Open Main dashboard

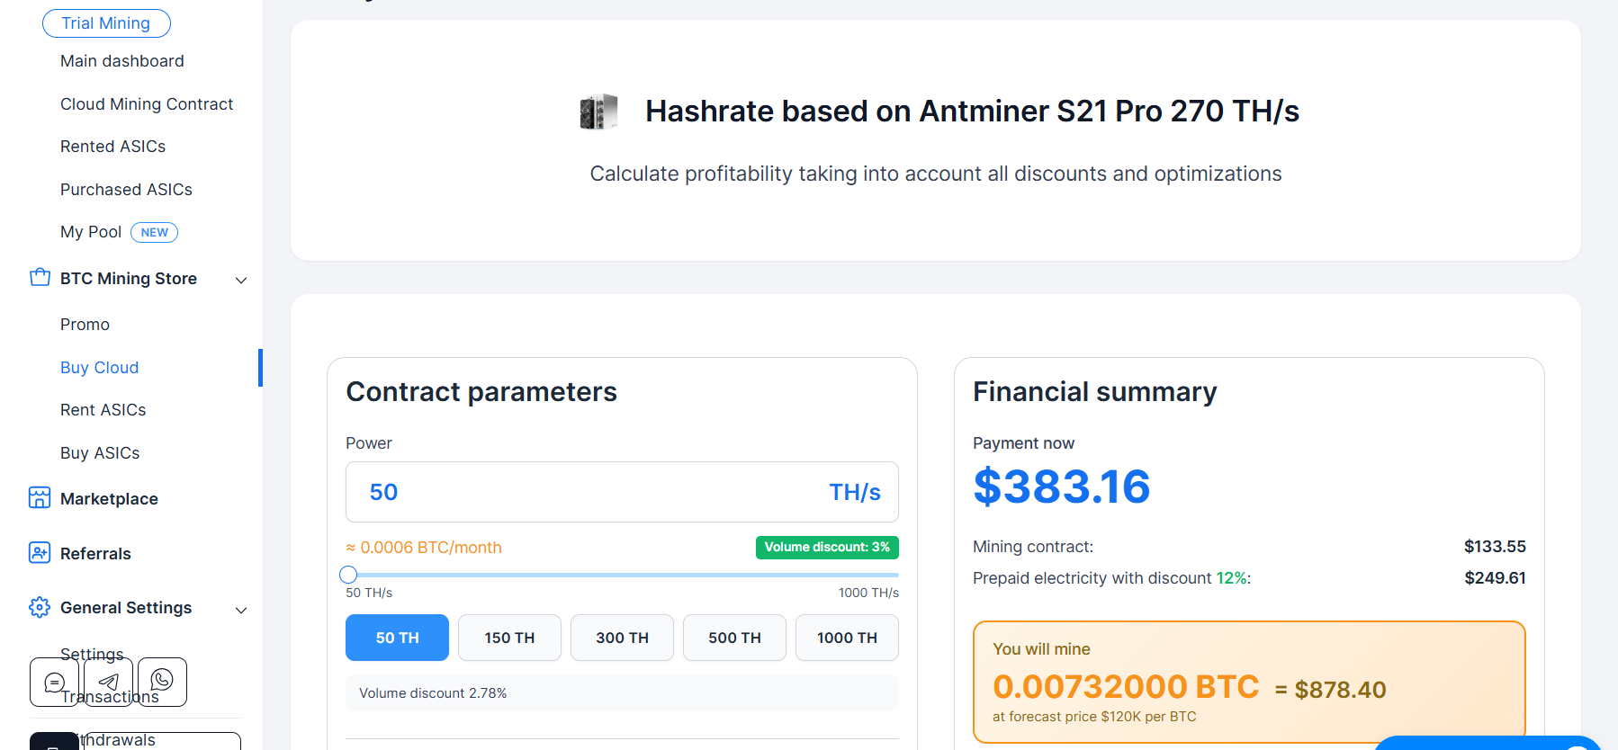coord(122,61)
